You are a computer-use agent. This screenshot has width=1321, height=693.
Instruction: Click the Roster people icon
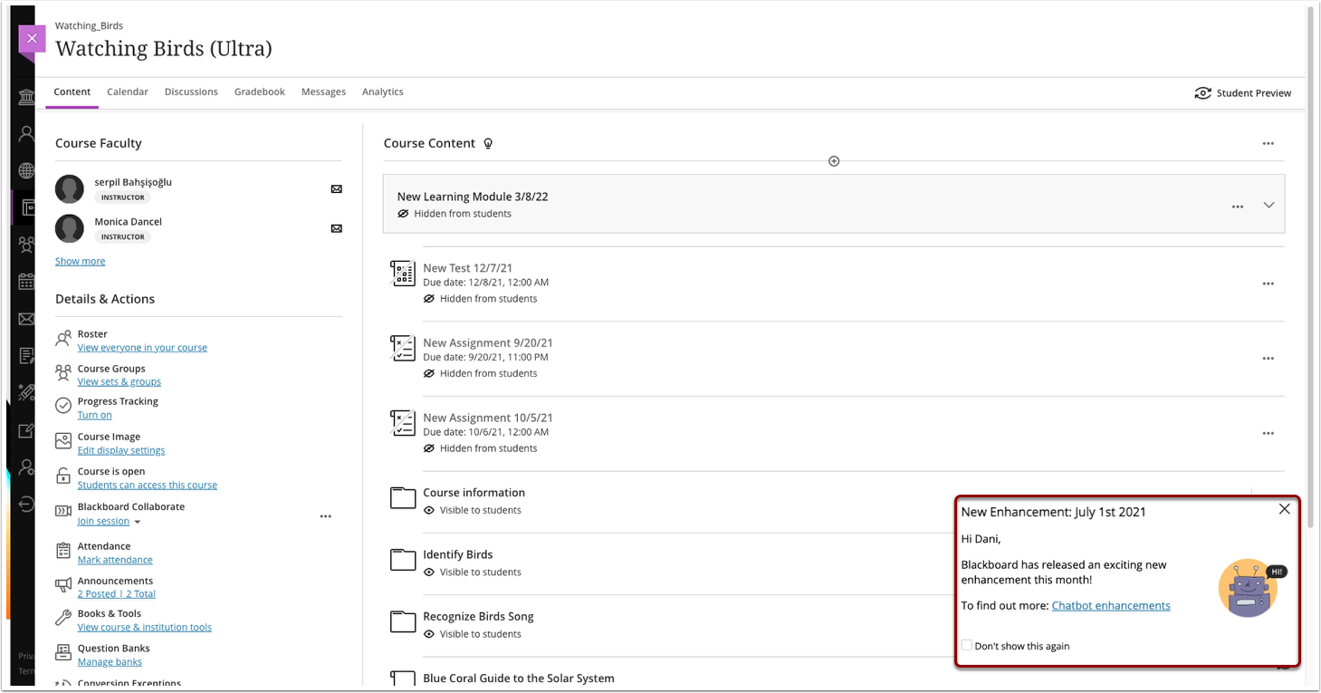pyautogui.click(x=63, y=339)
